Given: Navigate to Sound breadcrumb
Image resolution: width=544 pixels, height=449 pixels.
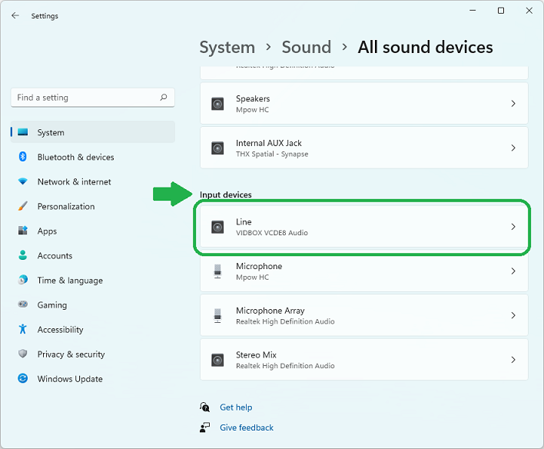Looking at the screenshot, I should (x=307, y=47).
